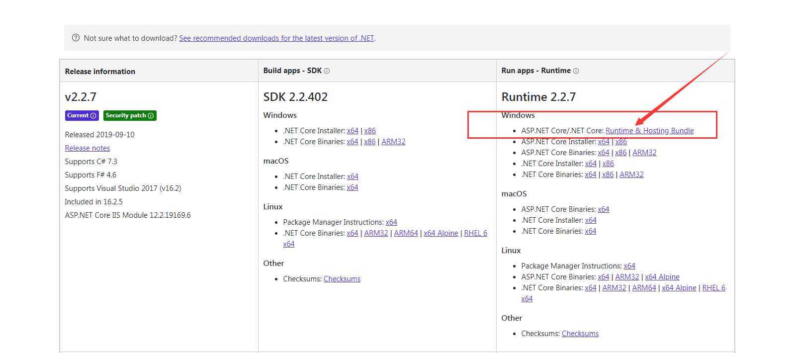Click the question mark icon before 'Not sure what to download'

click(76, 38)
